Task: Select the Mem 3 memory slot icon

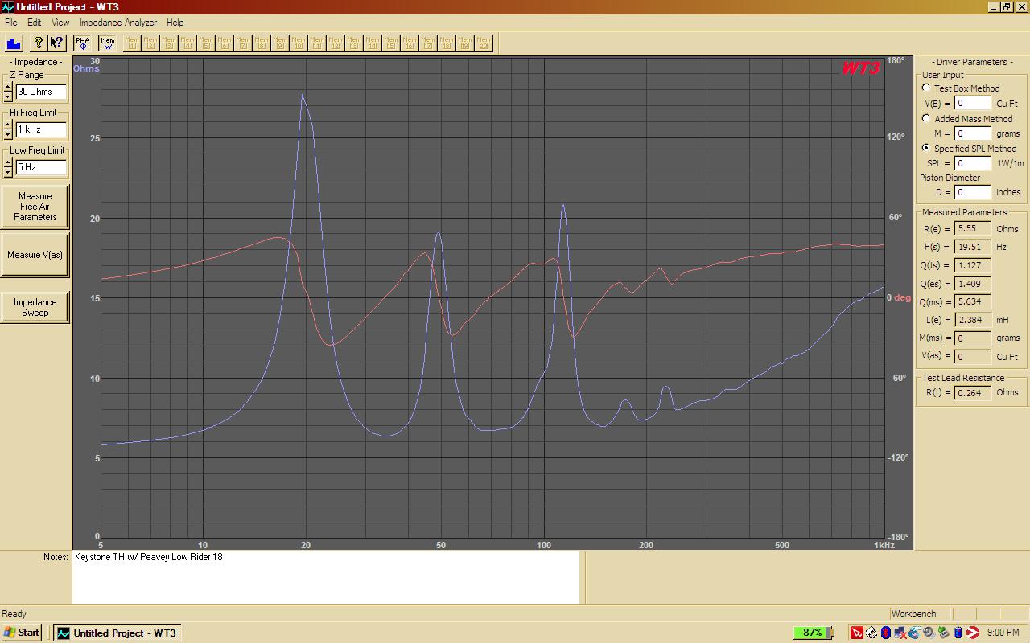Action: click(170, 43)
